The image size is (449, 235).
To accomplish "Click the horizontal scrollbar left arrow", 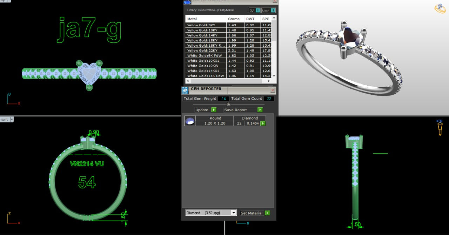I will click(188, 81).
